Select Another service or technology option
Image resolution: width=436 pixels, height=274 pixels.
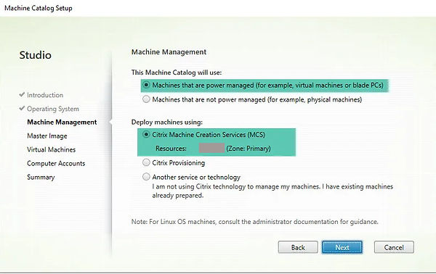point(146,177)
